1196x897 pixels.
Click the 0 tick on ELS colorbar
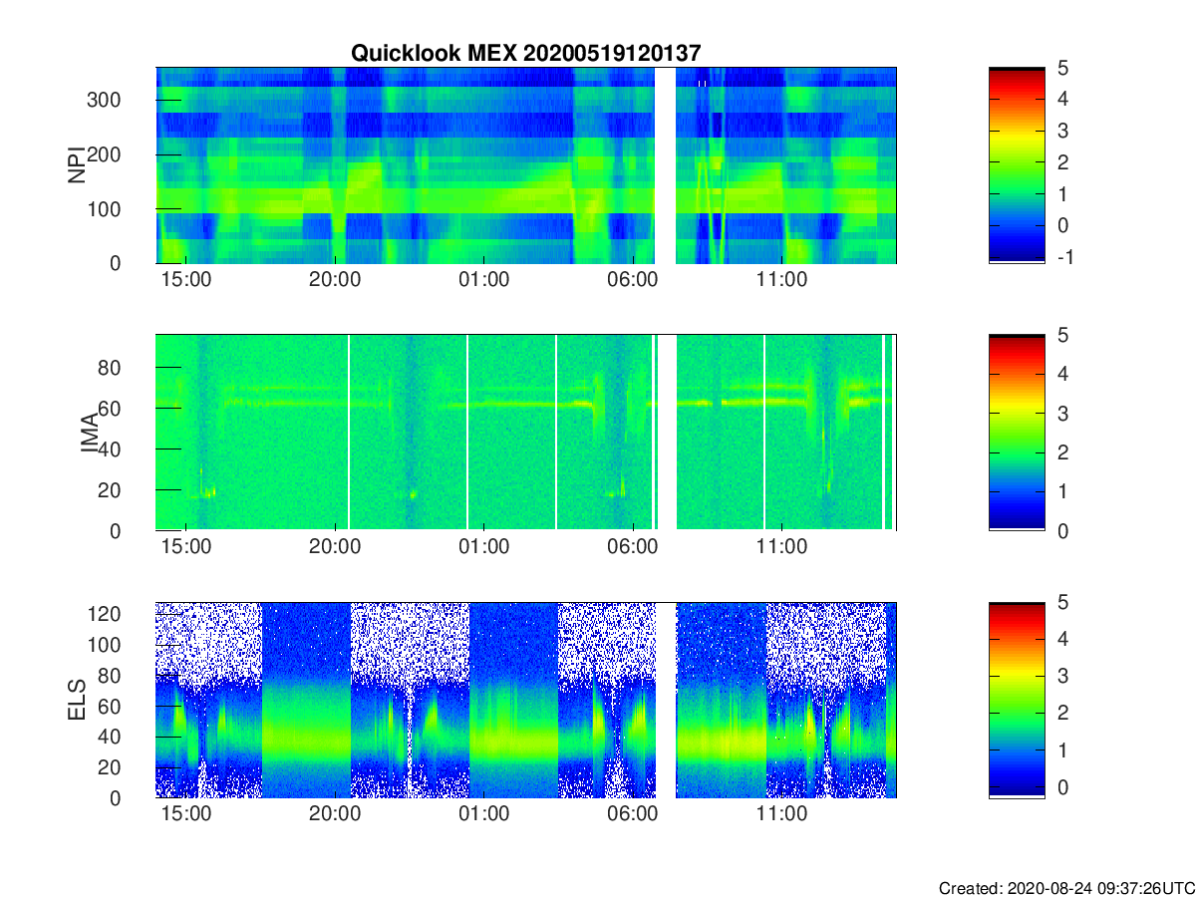tap(1062, 786)
